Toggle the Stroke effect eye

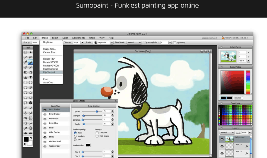(x=45, y=137)
